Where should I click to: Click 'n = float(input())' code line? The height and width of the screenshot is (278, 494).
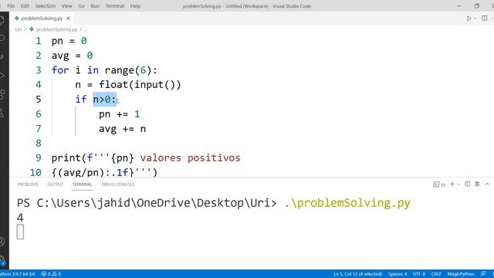click(x=128, y=85)
